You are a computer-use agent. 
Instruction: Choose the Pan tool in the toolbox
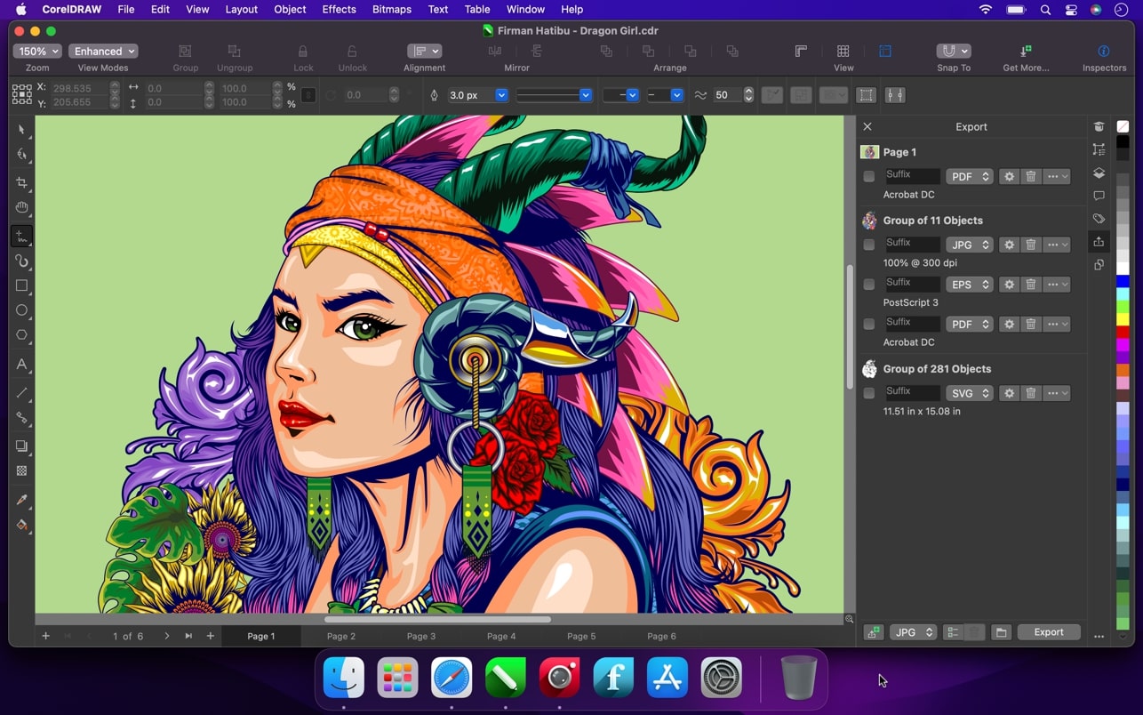(22, 208)
